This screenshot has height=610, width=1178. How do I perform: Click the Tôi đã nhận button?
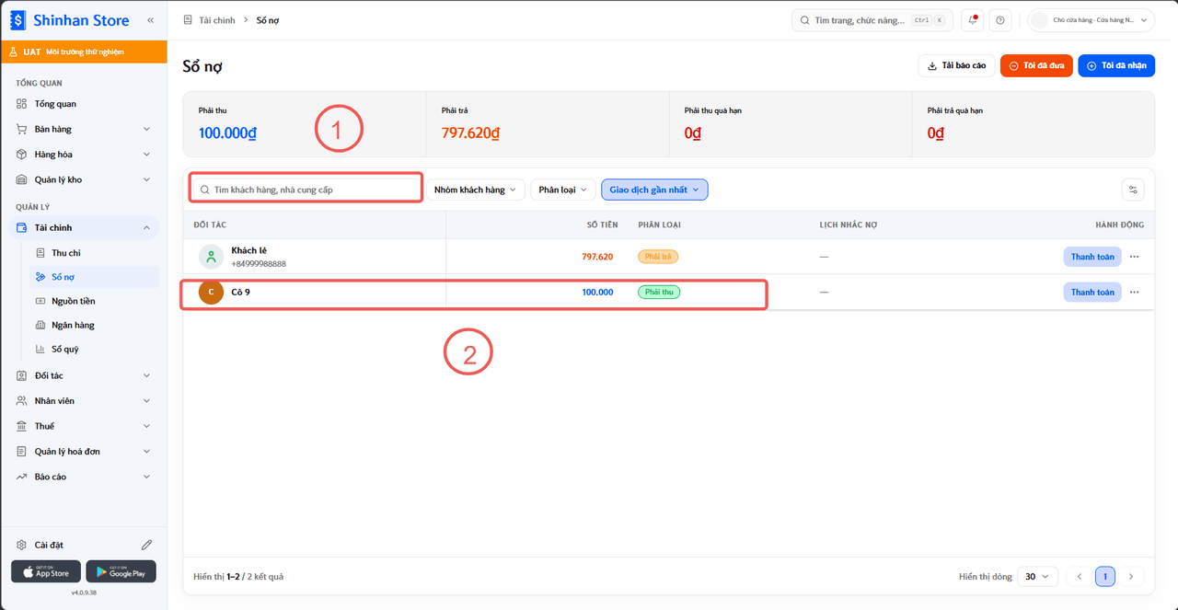(x=1116, y=65)
